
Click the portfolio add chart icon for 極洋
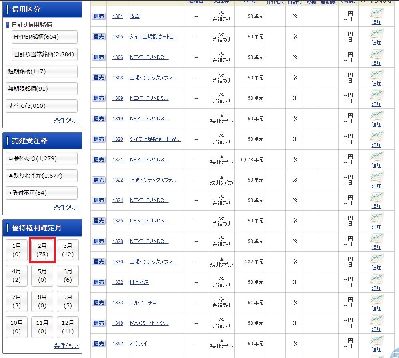tap(376, 14)
